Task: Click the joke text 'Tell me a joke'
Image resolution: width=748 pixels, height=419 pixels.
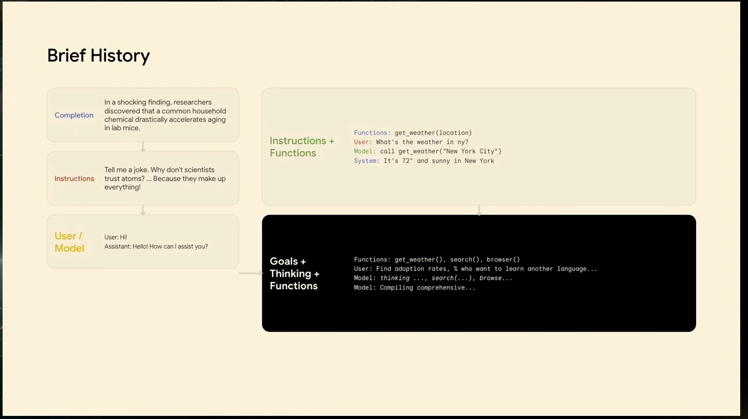Action: pos(165,179)
